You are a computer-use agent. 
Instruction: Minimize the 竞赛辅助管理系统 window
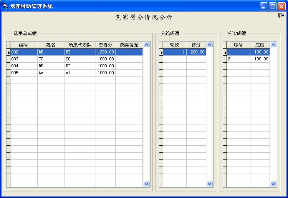point(263,7)
